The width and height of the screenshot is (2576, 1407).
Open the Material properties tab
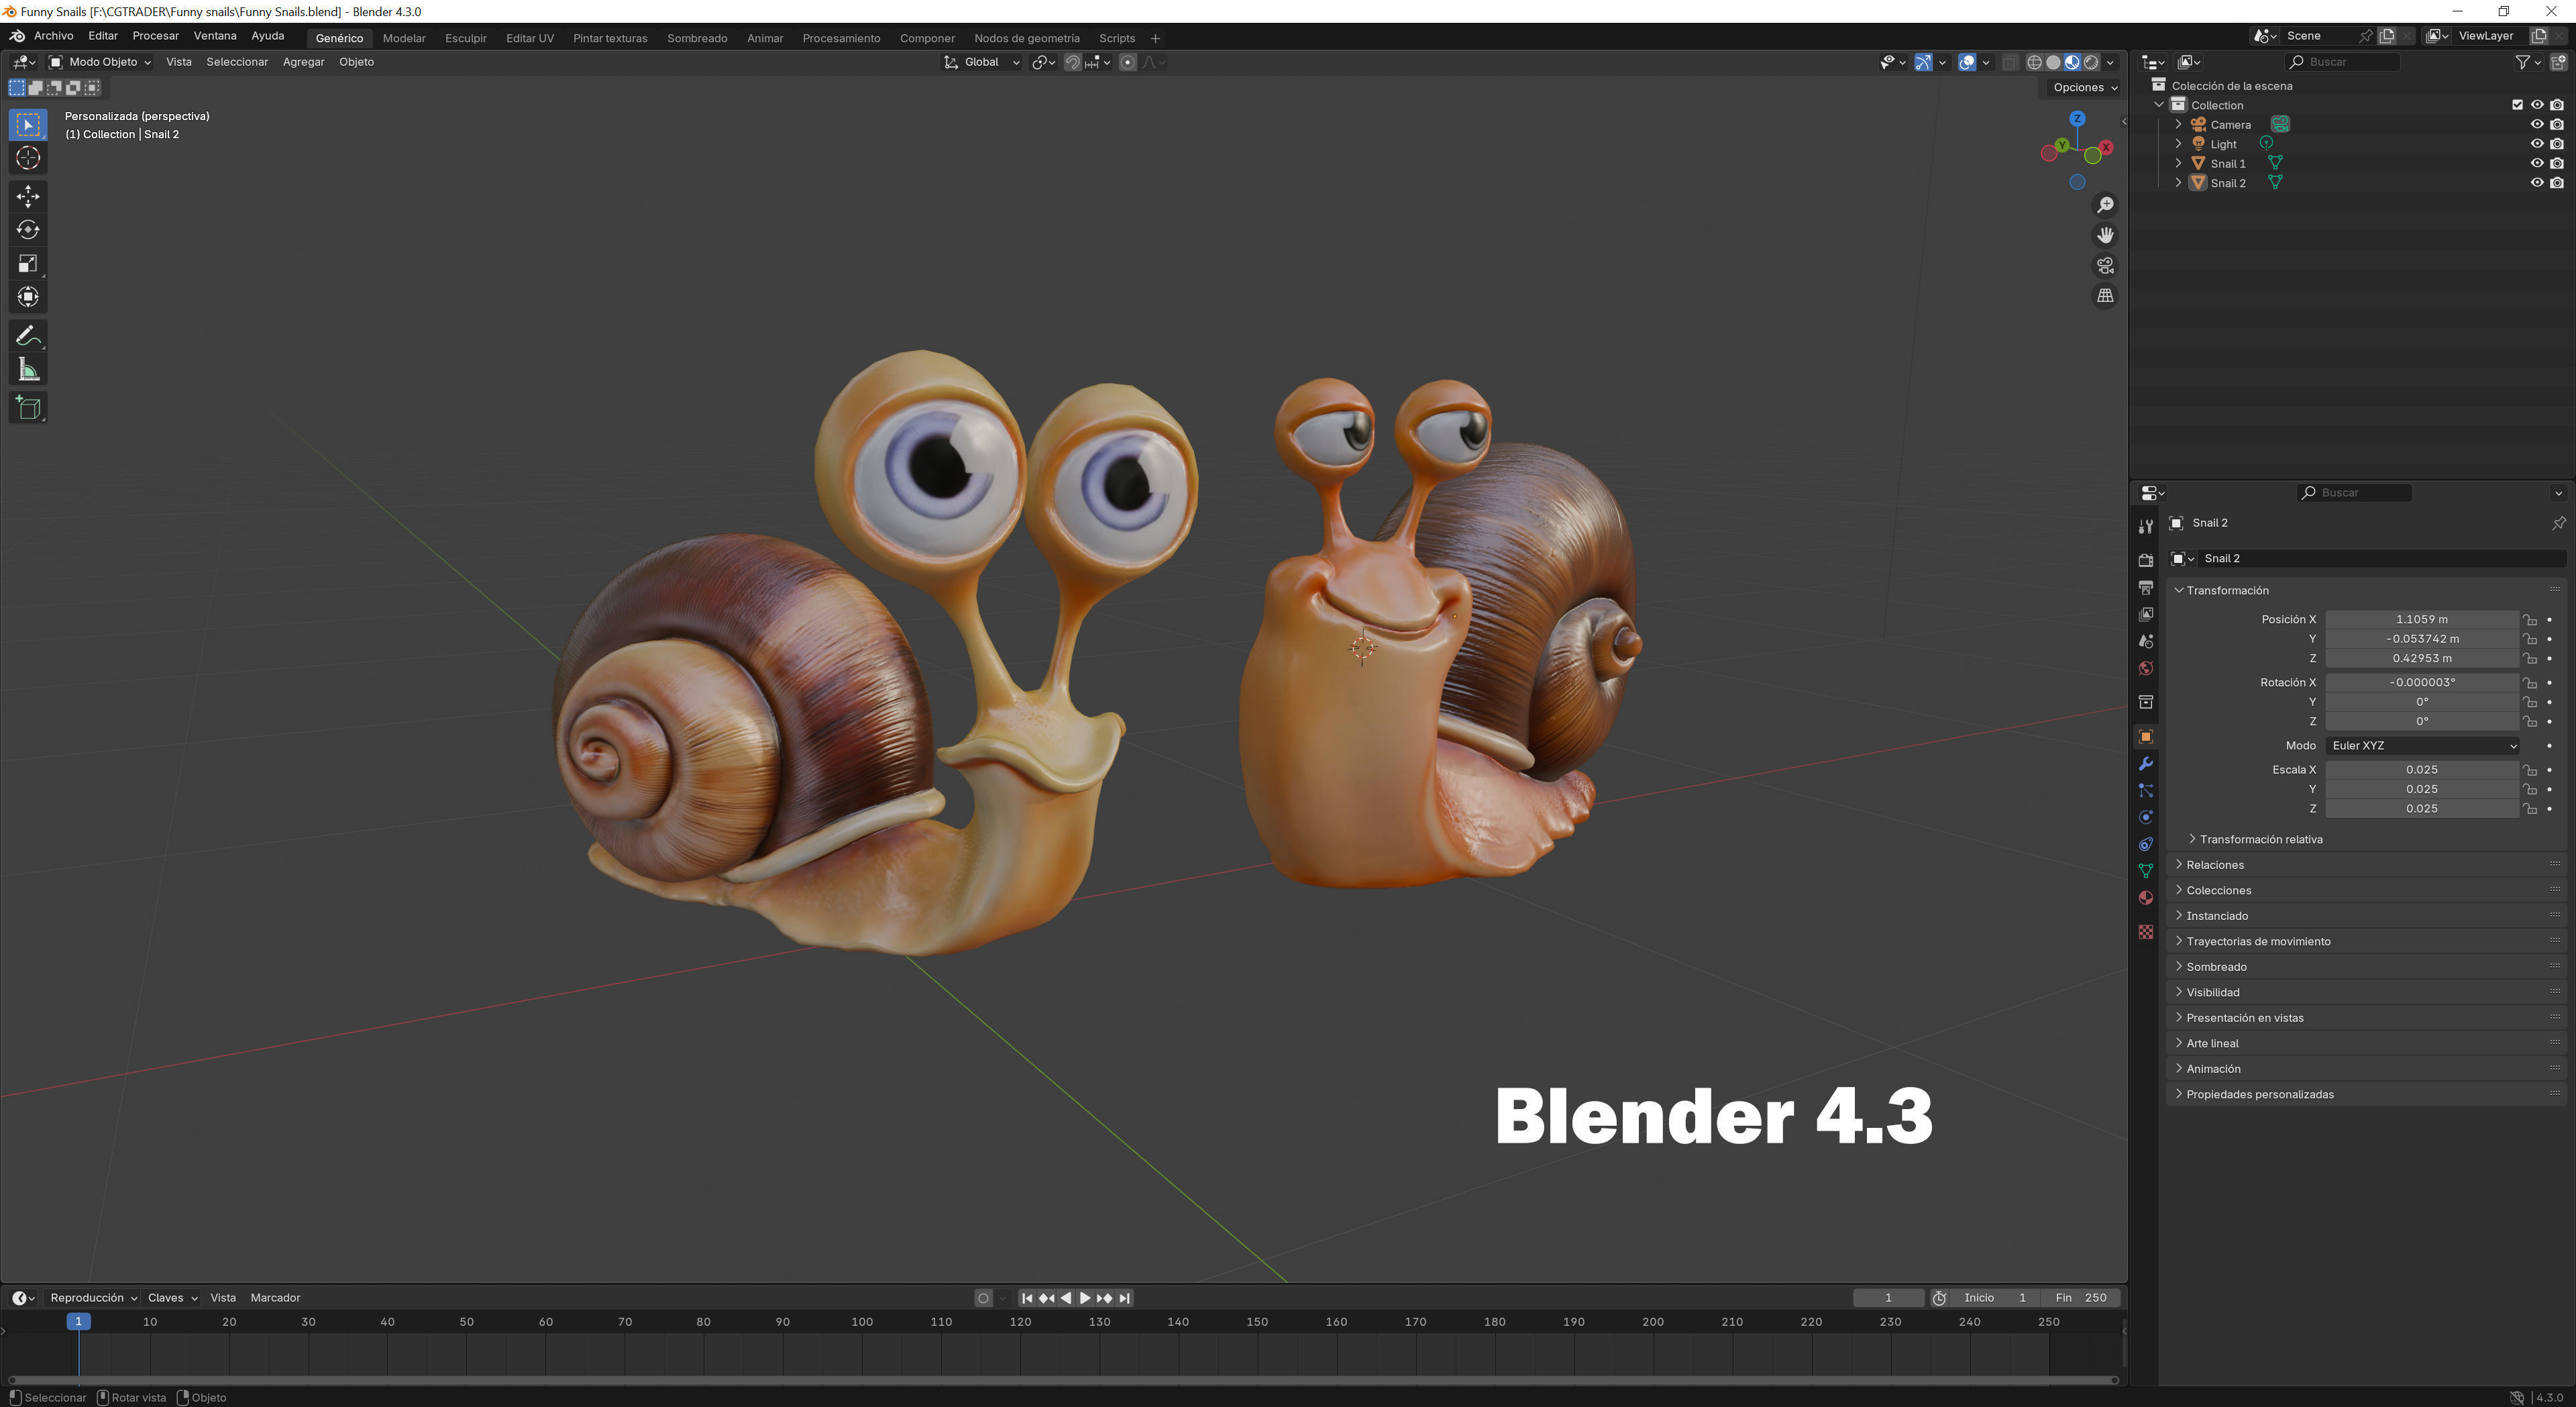[2145, 899]
